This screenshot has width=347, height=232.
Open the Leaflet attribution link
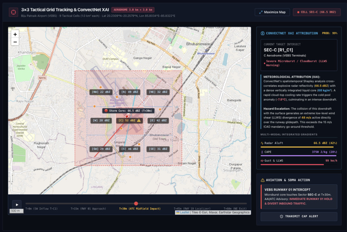coord(184,212)
